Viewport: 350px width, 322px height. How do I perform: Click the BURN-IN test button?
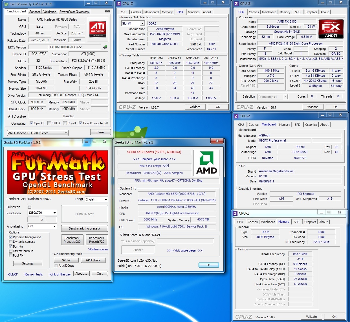pyautogui.click(x=84, y=214)
